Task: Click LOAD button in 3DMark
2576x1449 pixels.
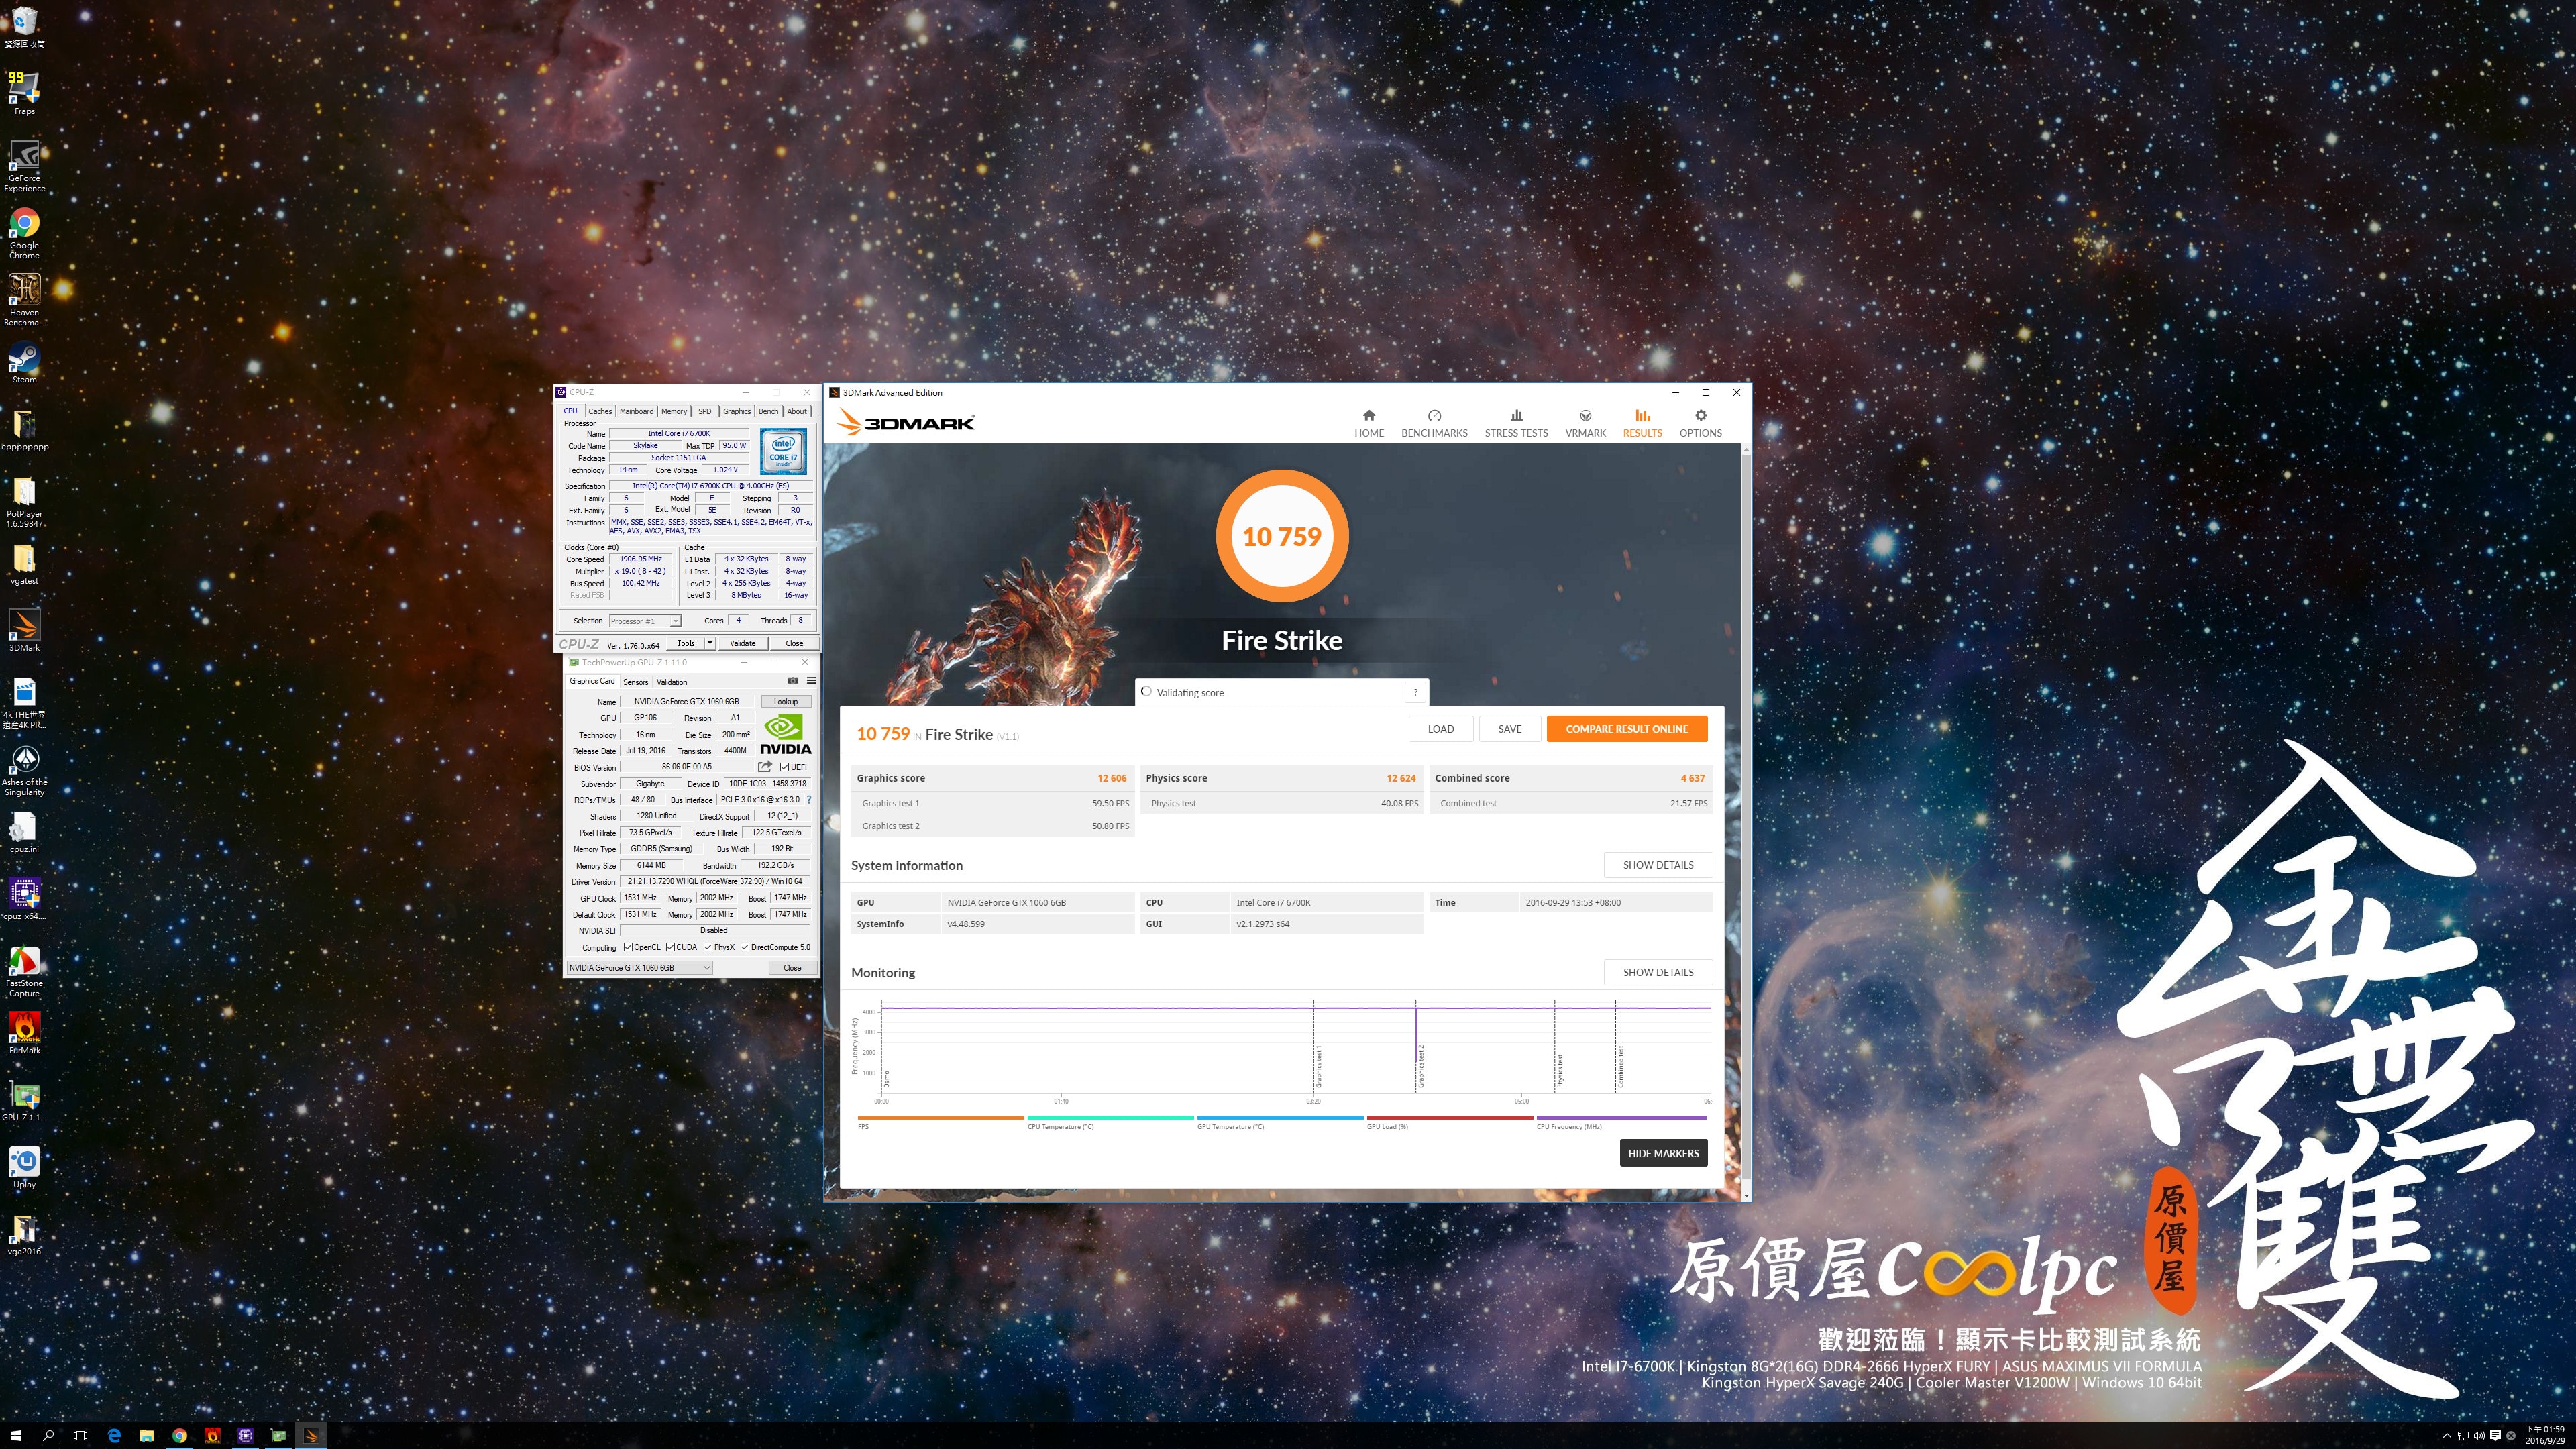Action: [1440, 729]
